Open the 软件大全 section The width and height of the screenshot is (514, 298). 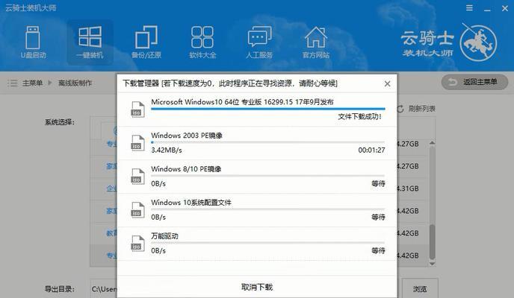coord(202,42)
